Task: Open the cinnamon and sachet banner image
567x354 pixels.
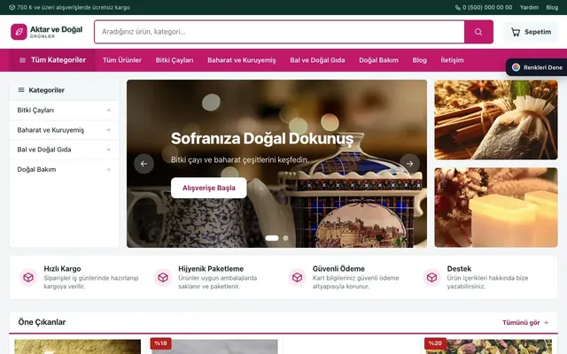Action: (x=496, y=119)
